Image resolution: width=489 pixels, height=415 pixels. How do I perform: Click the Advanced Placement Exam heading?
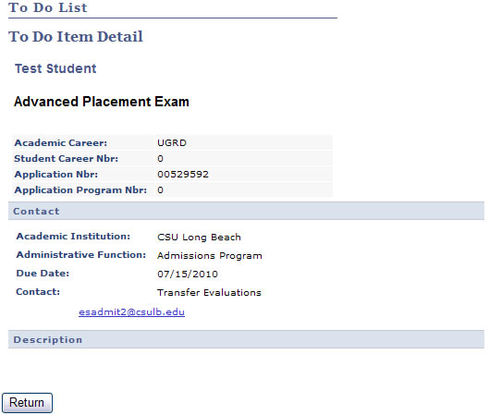pyautogui.click(x=102, y=102)
